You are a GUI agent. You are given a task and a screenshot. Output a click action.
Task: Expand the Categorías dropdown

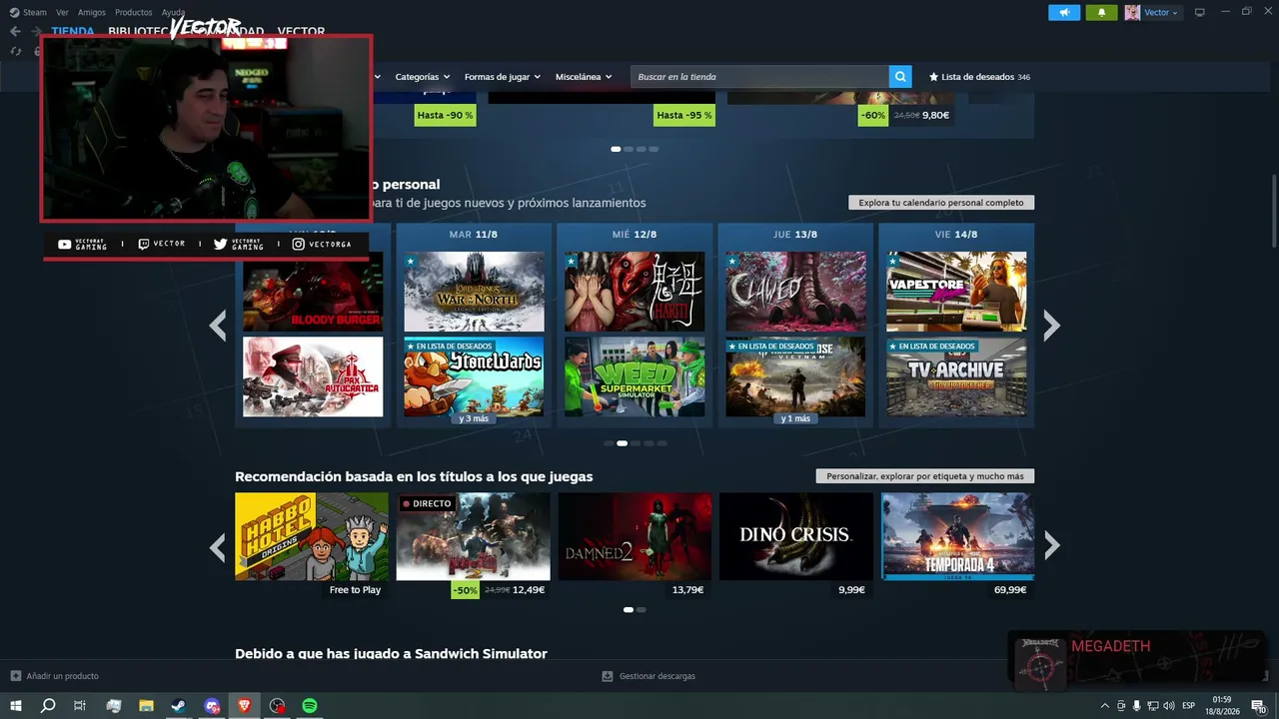tap(422, 77)
